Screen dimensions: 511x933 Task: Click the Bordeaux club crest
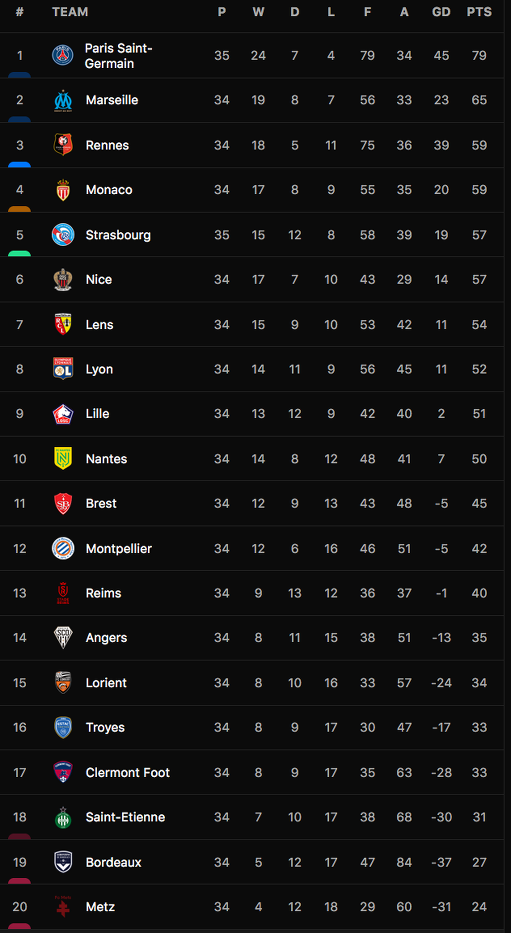click(63, 862)
